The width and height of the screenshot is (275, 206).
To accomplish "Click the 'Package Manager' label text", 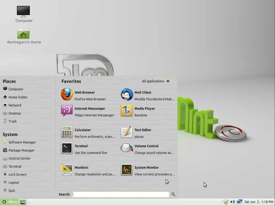I will [x=21, y=150].
